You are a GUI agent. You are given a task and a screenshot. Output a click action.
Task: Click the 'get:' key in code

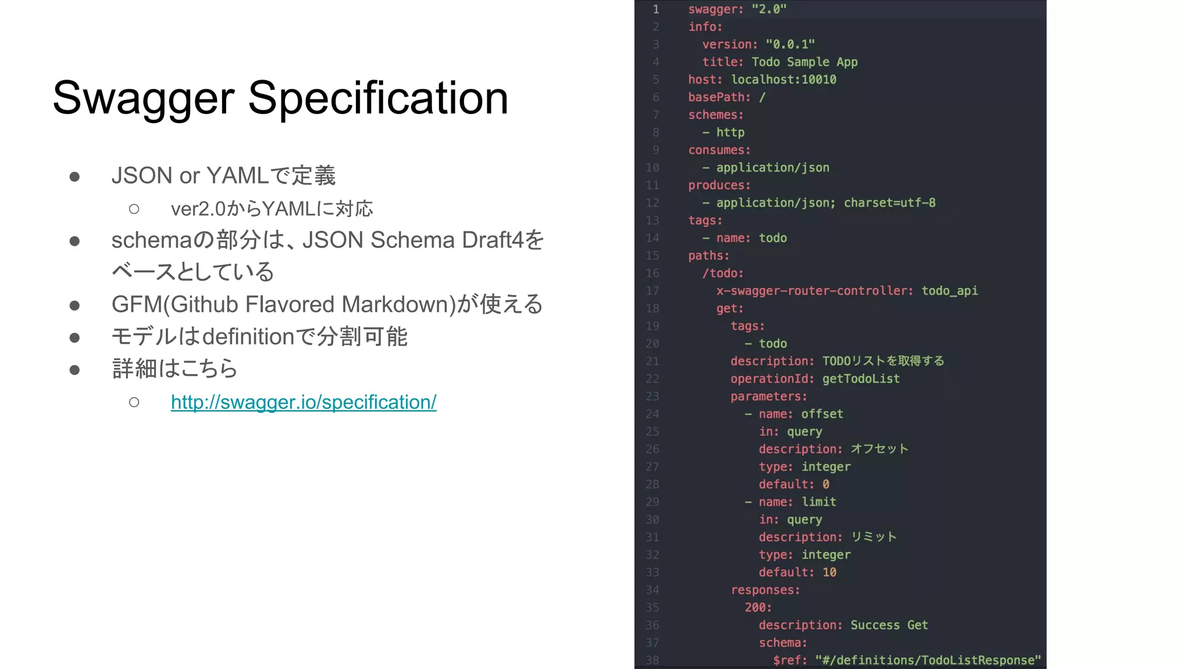[x=730, y=308]
